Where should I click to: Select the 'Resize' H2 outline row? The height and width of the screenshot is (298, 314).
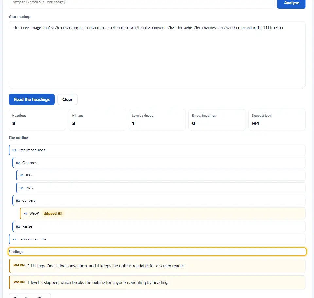click(159, 226)
